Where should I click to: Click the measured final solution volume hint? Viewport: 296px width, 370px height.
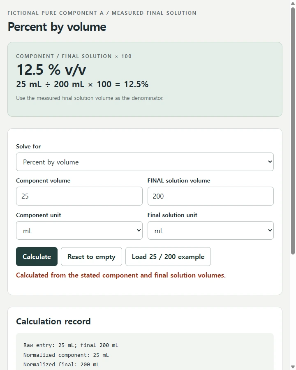[x=90, y=98]
